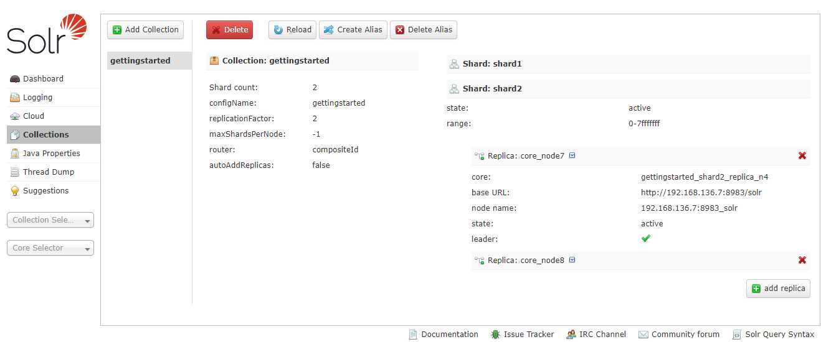Click the green plus icon on Add Collection
The height and width of the screenshot is (342, 821).
[117, 30]
